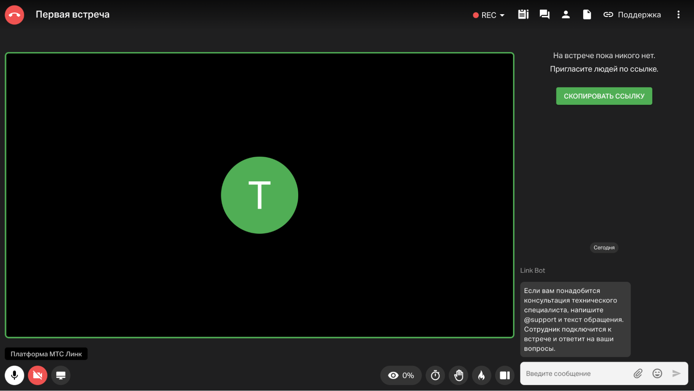This screenshot has width=694, height=391.
Task: Turn on the camera
Action: tap(37, 375)
